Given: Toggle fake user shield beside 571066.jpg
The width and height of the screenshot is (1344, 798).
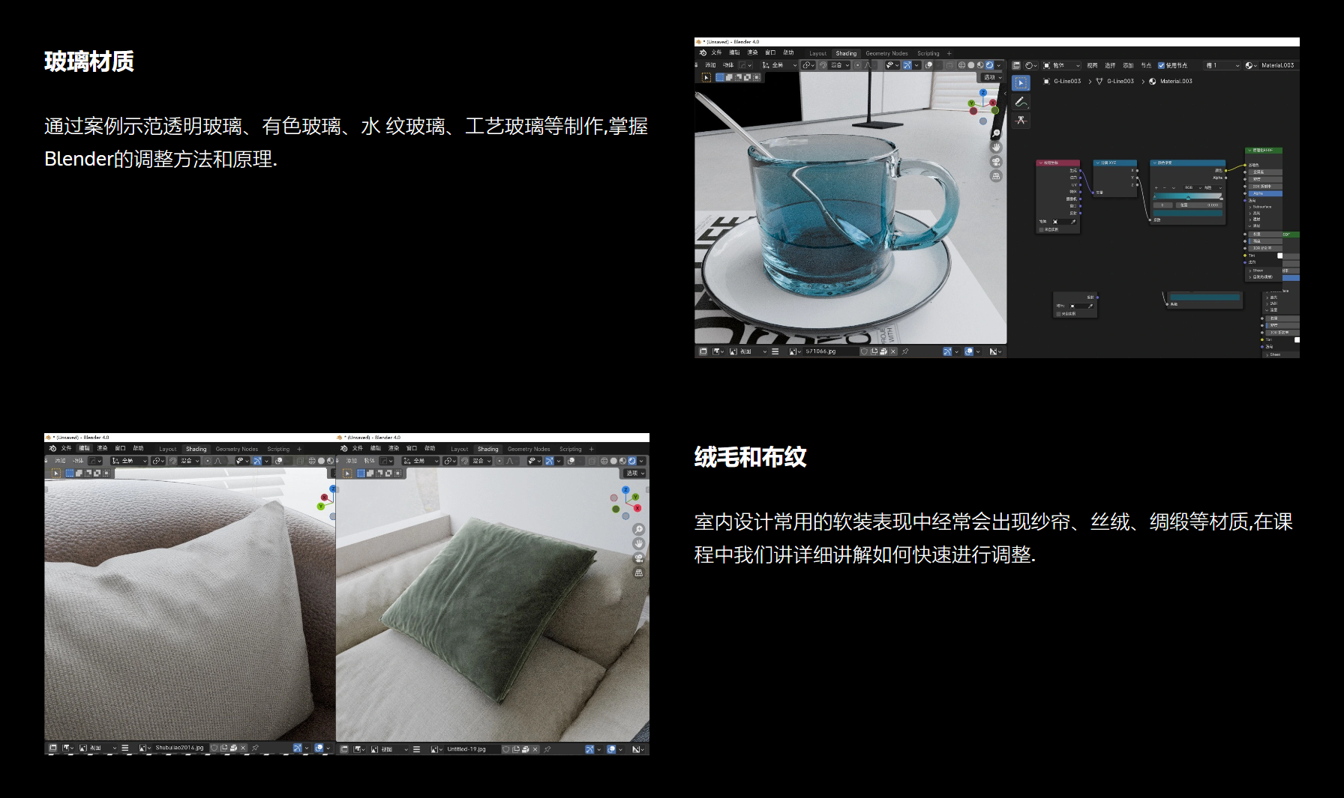Looking at the screenshot, I should [865, 351].
